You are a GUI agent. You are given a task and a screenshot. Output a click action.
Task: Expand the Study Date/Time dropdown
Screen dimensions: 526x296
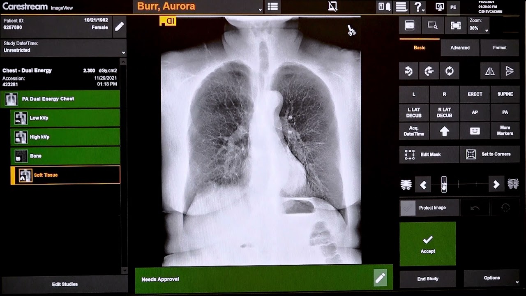pos(63,47)
